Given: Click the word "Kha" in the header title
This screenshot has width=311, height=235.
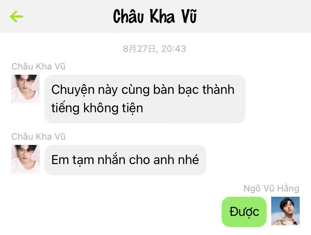Looking at the screenshot, I should (x=162, y=16).
